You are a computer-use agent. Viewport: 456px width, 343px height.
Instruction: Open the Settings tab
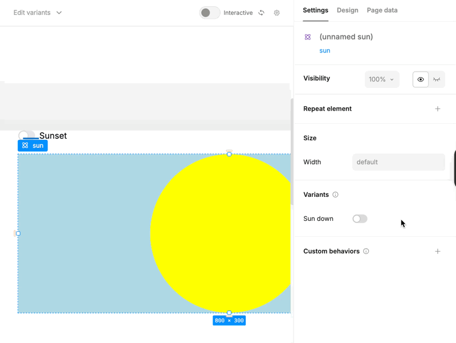315,10
